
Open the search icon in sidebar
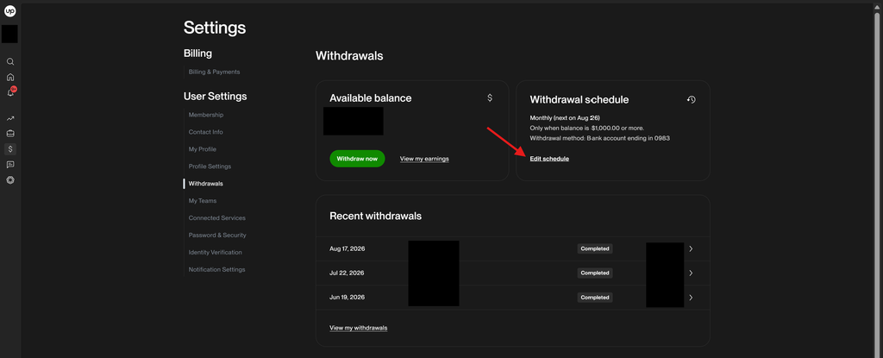coord(10,61)
